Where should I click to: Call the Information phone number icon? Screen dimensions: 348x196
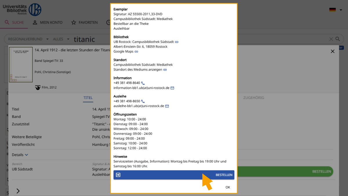[143, 83]
